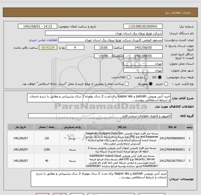The image size is (201, 195).
Task: Open the اطلاعات تماس خریدار link
Action: tap(43, 40)
